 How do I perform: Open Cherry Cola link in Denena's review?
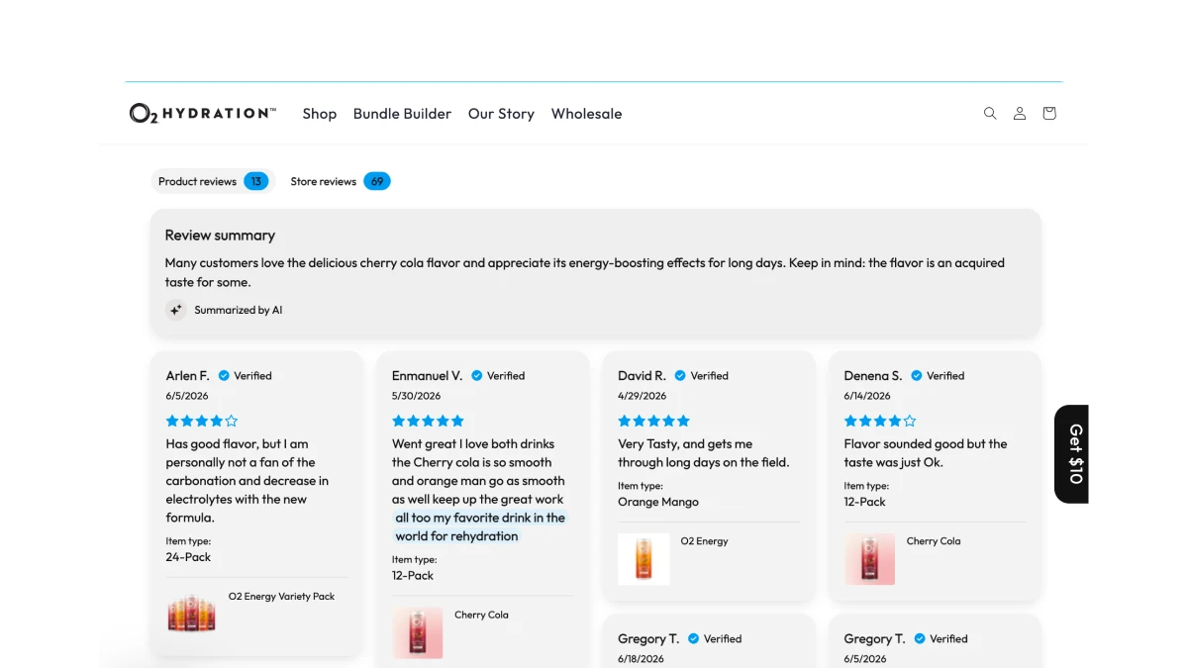[x=934, y=541]
